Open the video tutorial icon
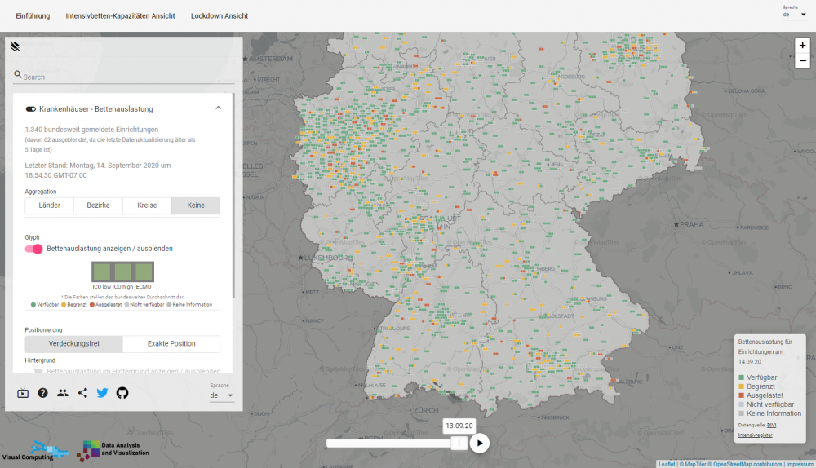This screenshot has width=816, height=468. click(x=23, y=393)
